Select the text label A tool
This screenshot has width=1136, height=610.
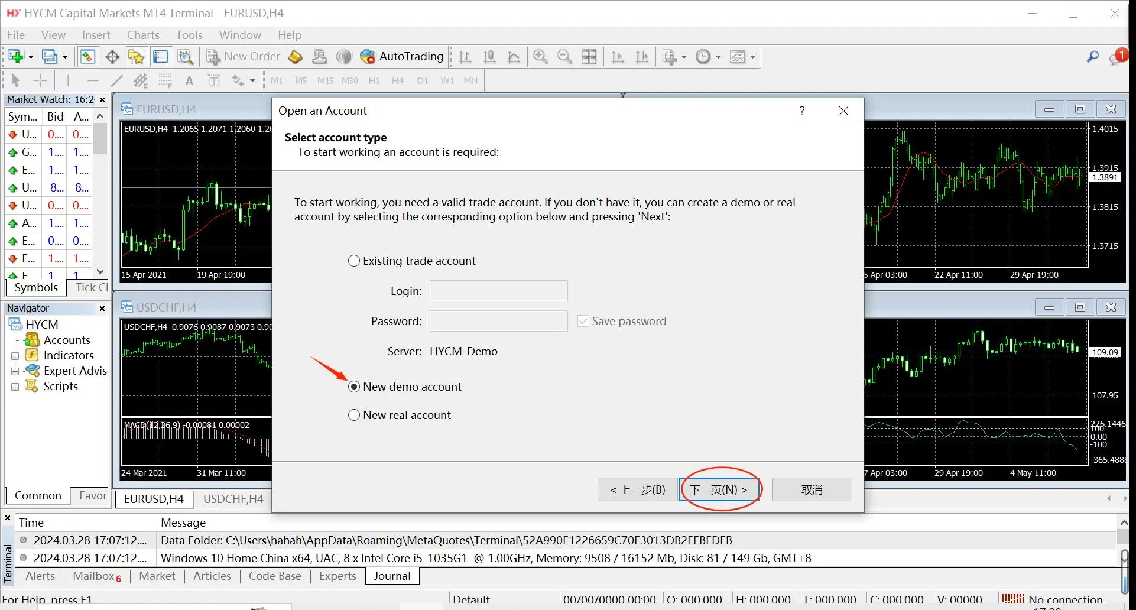click(189, 81)
